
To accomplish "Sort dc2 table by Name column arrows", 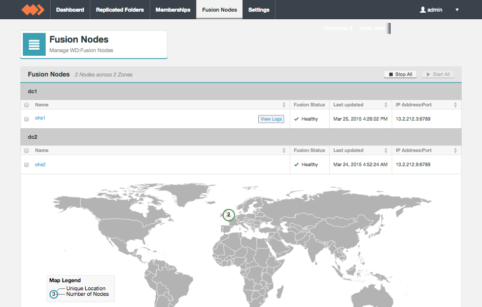I will tap(284, 150).
